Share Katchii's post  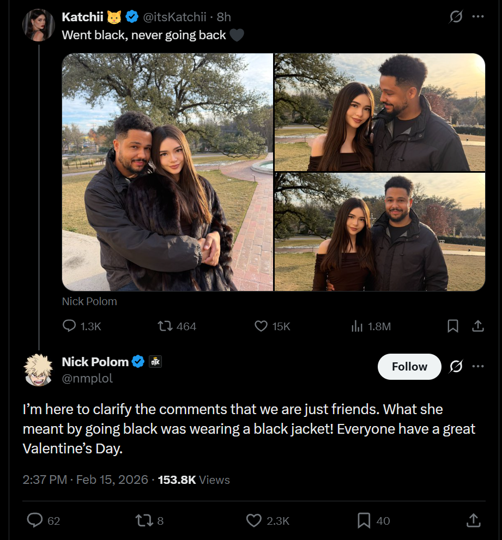(477, 326)
